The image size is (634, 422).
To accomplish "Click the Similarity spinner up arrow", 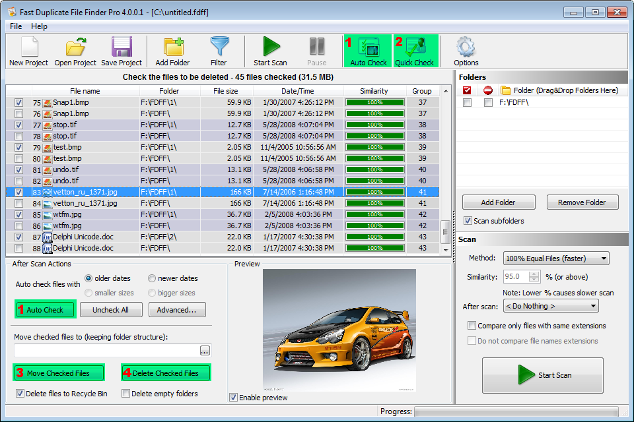I will pos(534,274).
